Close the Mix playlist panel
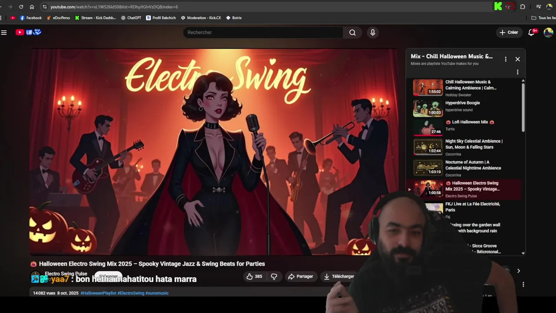The image size is (556, 313). click(x=517, y=59)
